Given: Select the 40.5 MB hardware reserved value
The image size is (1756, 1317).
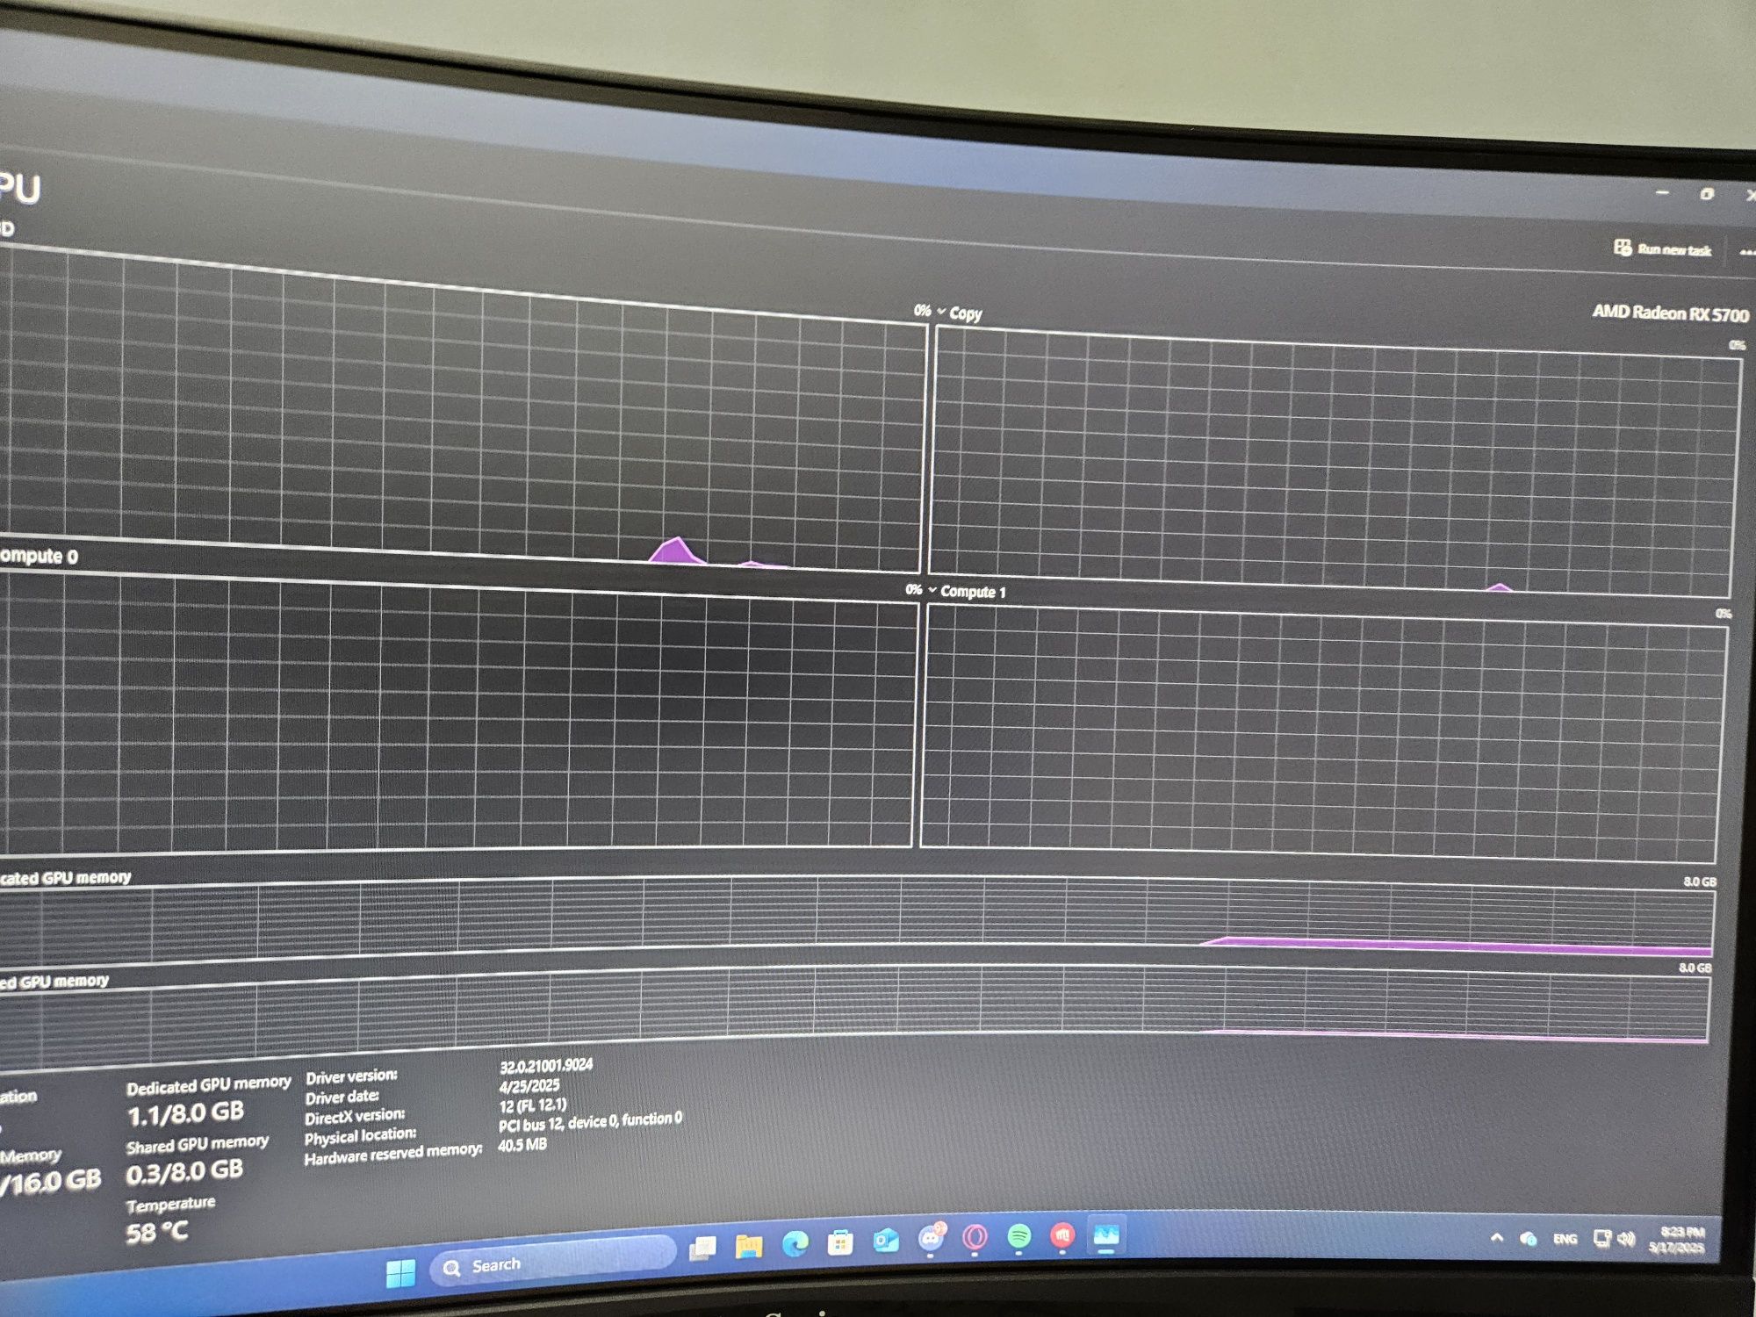Looking at the screenshot, I should pyautogui.click(x=522, y=1144).
